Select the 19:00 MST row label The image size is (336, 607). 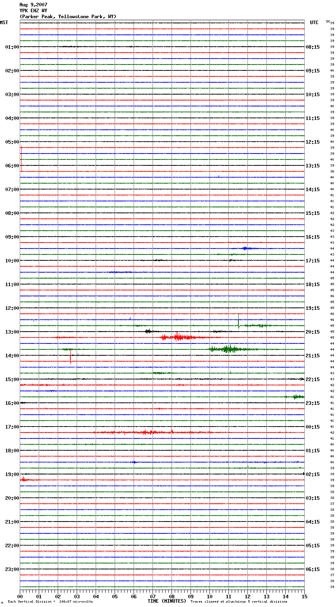tap(12, 474)
